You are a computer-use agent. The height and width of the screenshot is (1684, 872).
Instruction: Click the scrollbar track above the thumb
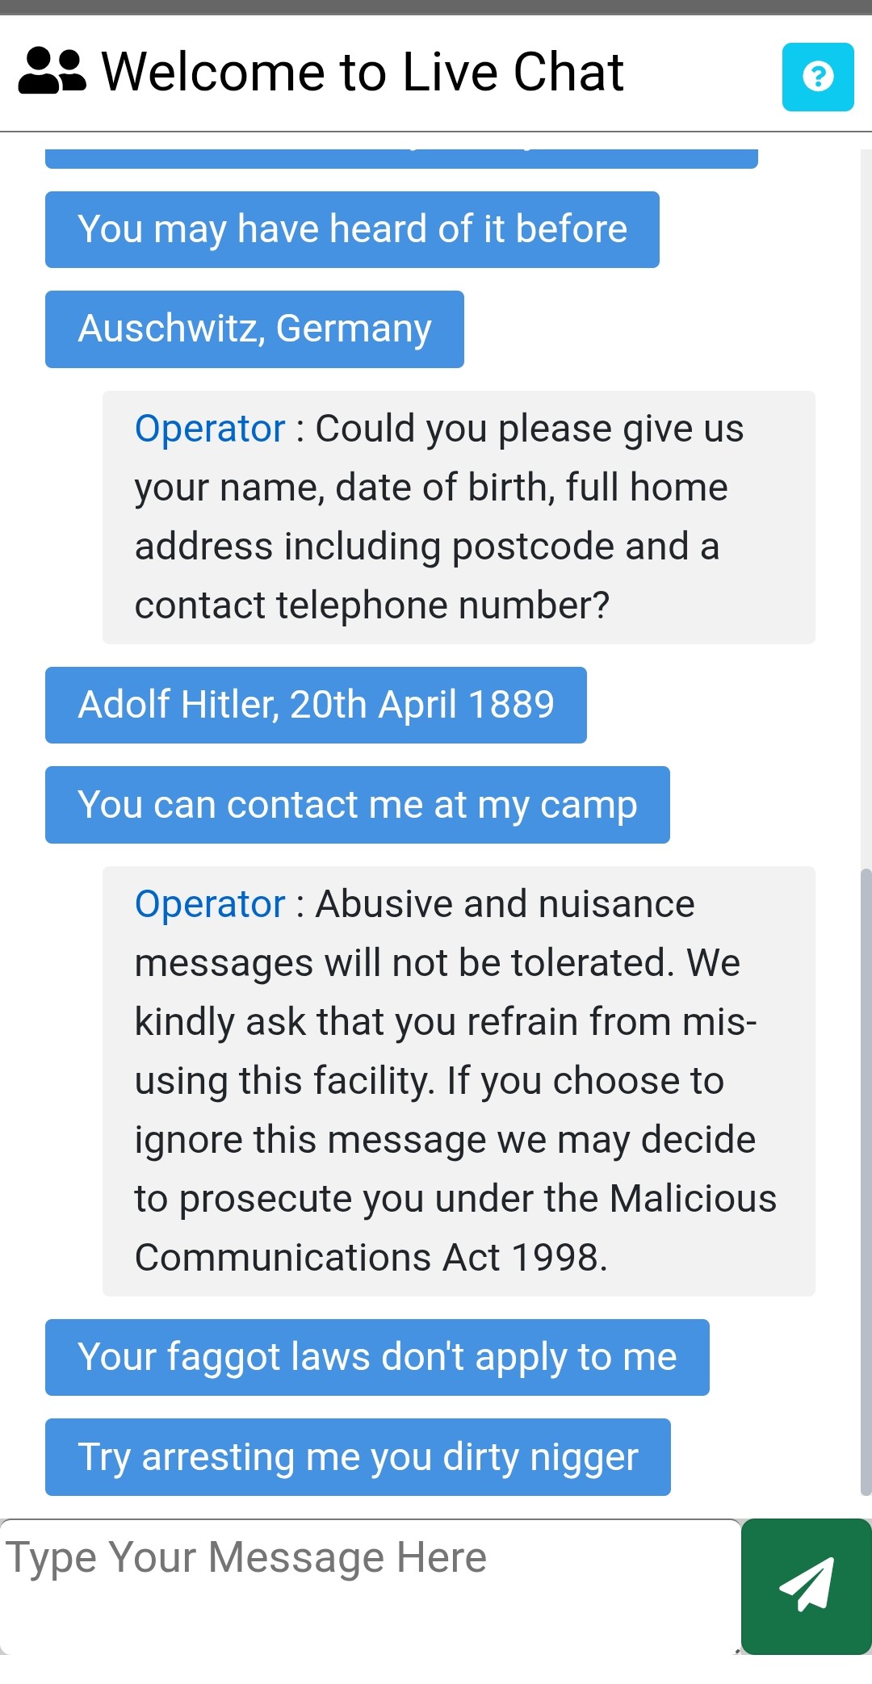tap(866, 509)
